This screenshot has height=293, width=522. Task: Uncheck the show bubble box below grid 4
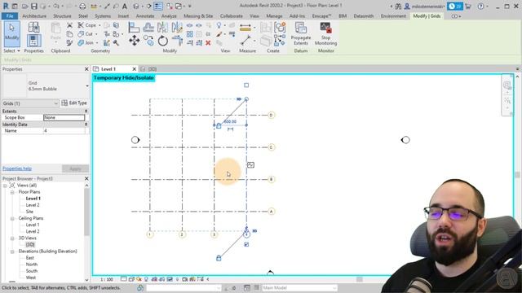pyautogui.click(x=246, y=244)
